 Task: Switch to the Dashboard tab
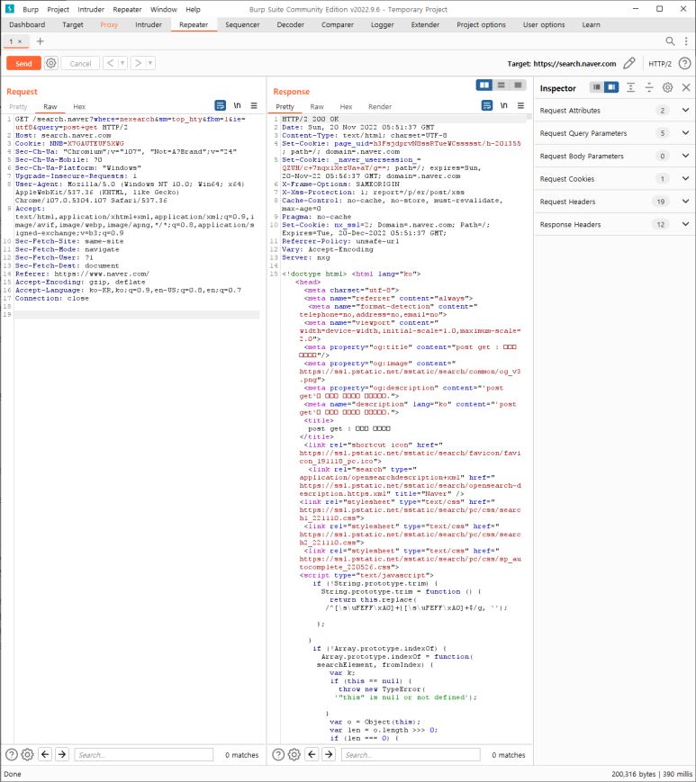[x=27, y=24]
